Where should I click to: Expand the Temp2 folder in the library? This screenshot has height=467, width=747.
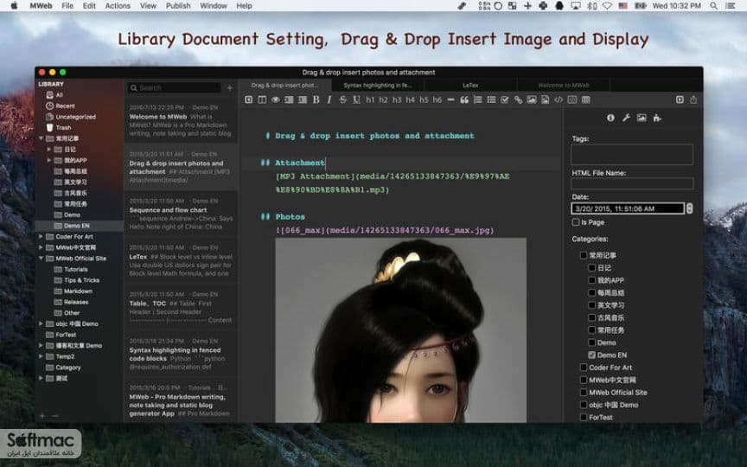[41, 356]
